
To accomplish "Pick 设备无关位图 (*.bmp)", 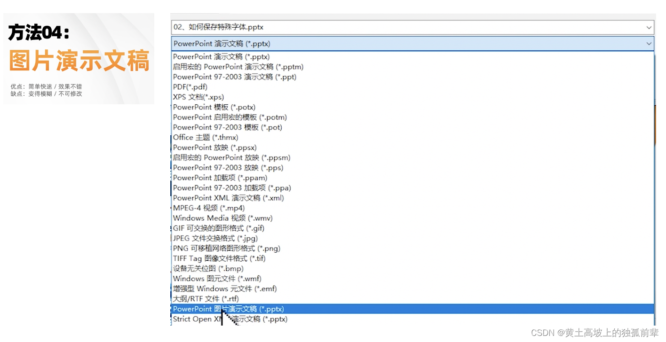I will (412, 269).
